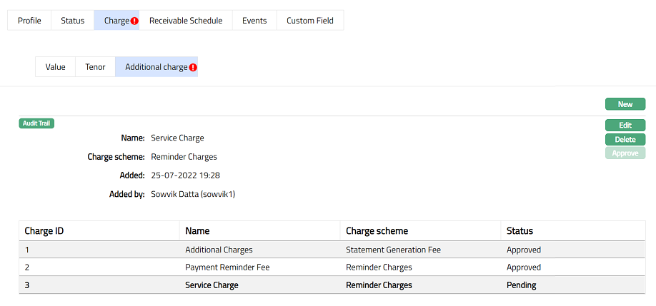
Task: Open the Audit Trail badge
Action: click(x=36, y=123)
